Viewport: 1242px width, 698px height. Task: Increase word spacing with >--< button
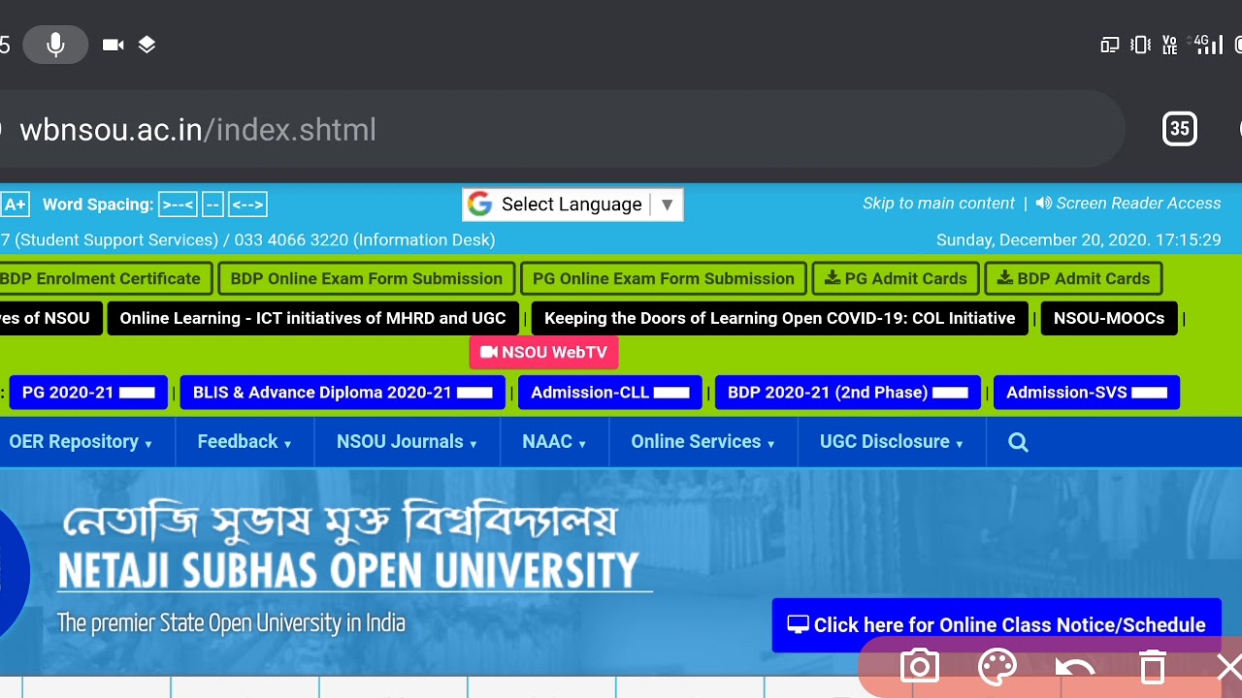pos(179,205)
